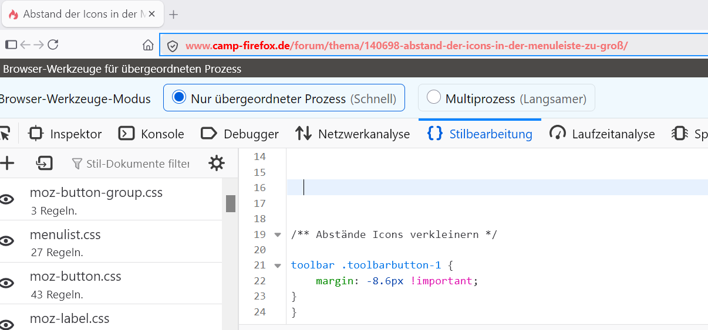Select menulist.css style sheet
Screen dimensions: 708x330
coord(65,234)
